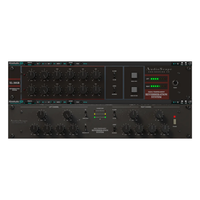Screen dimensions: 200x200
Task: Click the Chamber Drive LED meter on lower unit
Action: [100, 114]
